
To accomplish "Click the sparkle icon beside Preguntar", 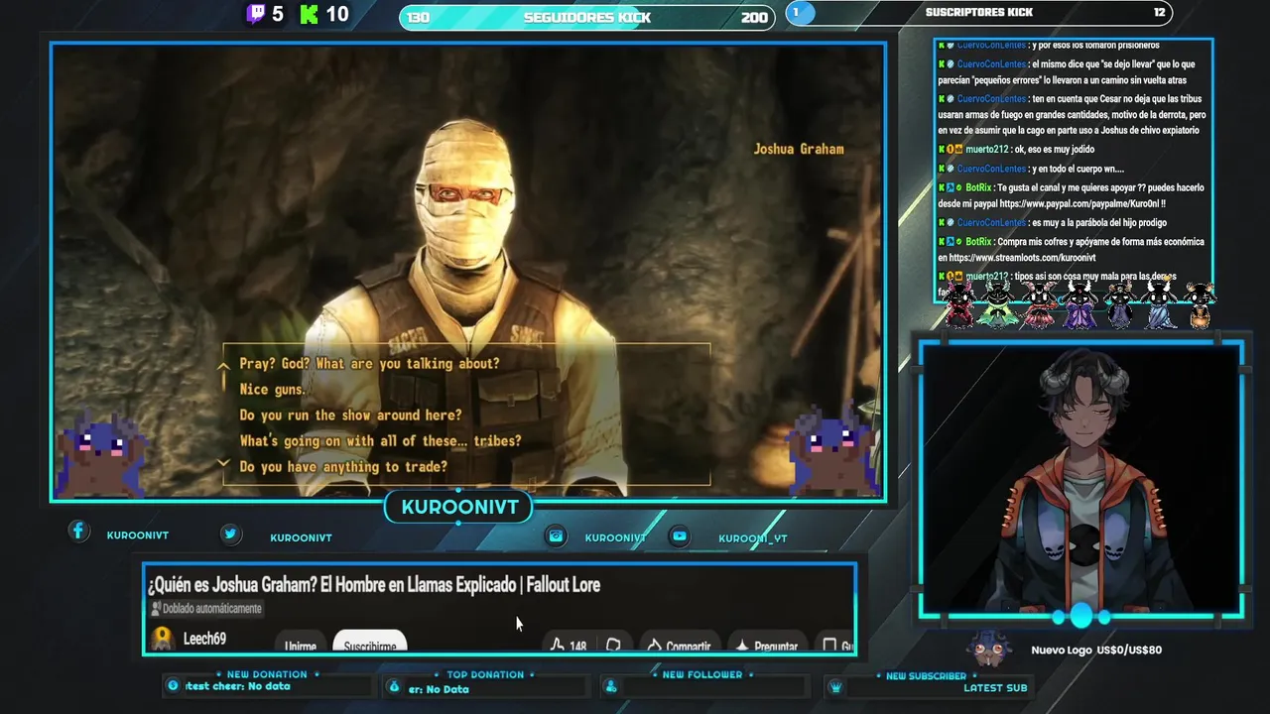I will tap(741, 646).
